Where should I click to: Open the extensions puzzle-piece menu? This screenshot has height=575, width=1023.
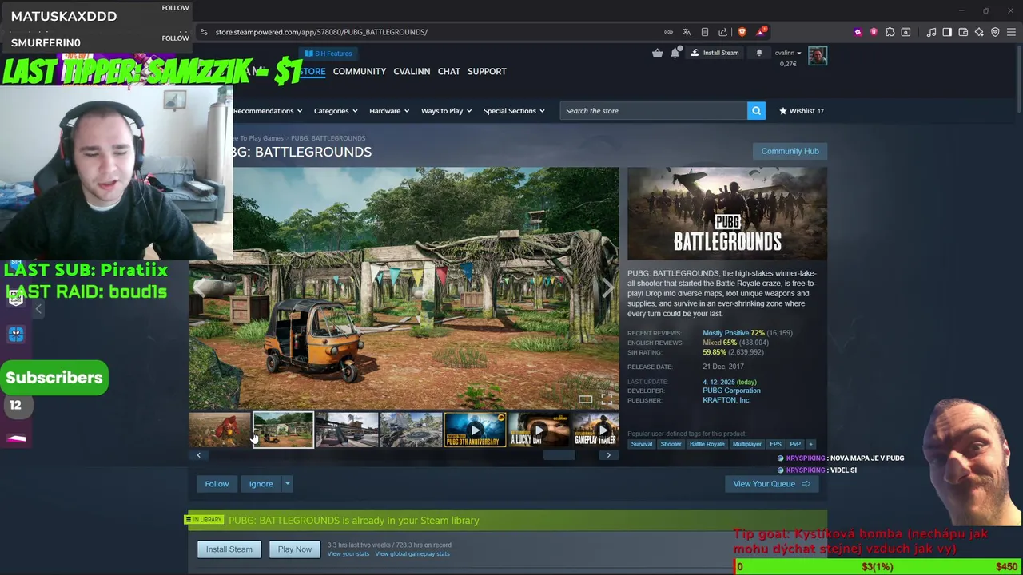pyautogui.click(x=890, y=32)
